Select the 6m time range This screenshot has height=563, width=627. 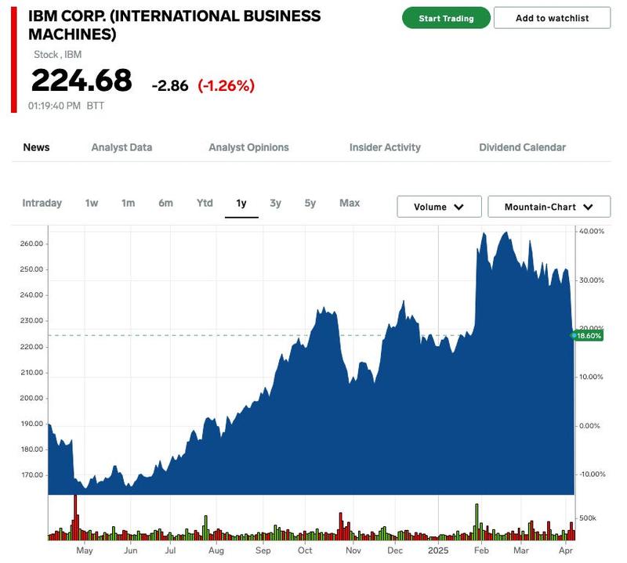click(x=165, y=203)
